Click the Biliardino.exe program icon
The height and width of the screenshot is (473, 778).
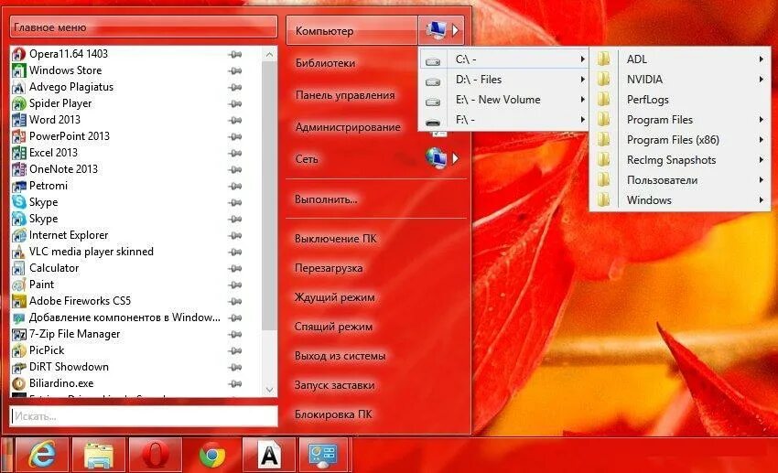coord(18,383)
